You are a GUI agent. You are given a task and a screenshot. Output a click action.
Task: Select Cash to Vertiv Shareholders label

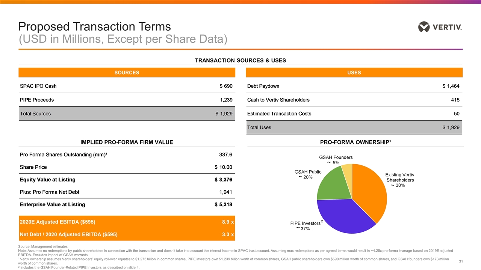pyautogui.click(x=278, y=100)
